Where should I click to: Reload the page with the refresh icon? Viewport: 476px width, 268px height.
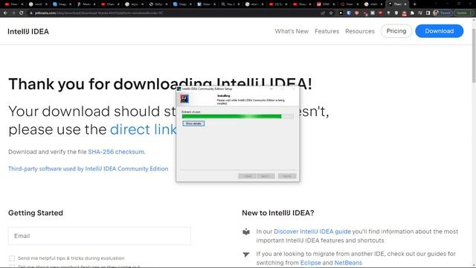[x=22, y=13]
